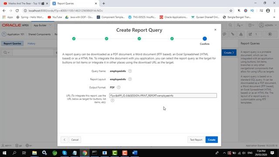Image resolution: width=279 pixels, height=157 pixels.
Task: Open Microsoft Word from the taskbar
Action: coord(135,153)
